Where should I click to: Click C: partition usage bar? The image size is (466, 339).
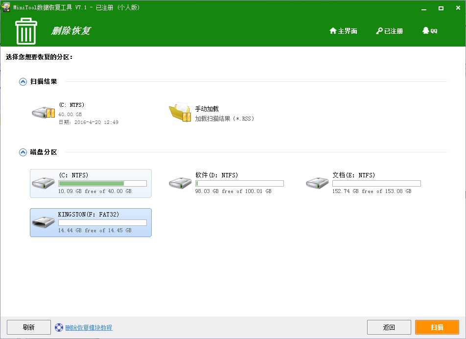(x=102, y=184)
